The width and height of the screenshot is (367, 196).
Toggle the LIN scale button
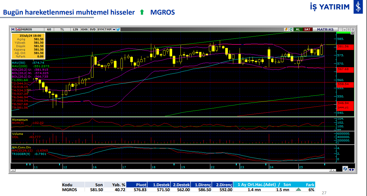coord(75,29)
